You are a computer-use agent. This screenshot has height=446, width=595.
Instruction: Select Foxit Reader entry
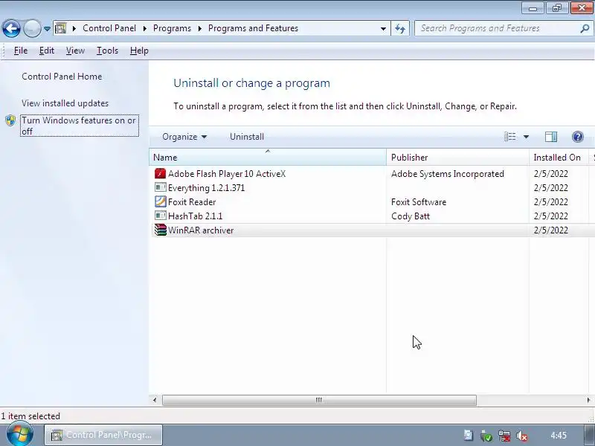pos(192,202)
